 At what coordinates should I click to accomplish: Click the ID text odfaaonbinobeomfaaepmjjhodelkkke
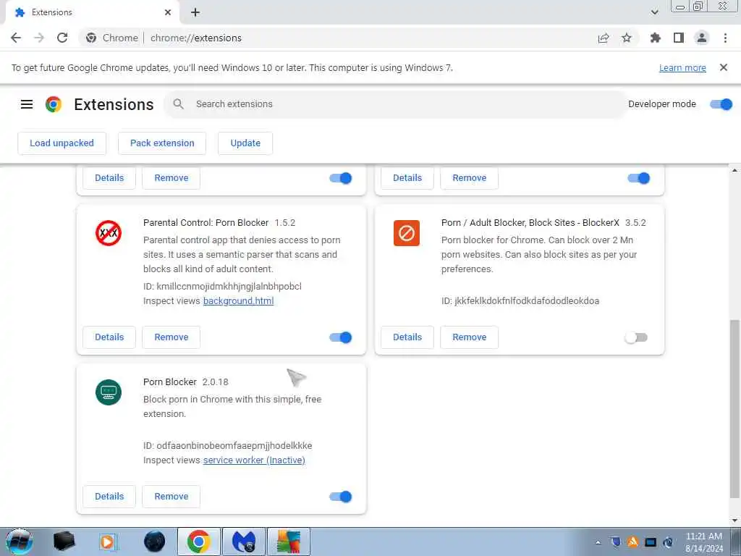tap(234, 446)
